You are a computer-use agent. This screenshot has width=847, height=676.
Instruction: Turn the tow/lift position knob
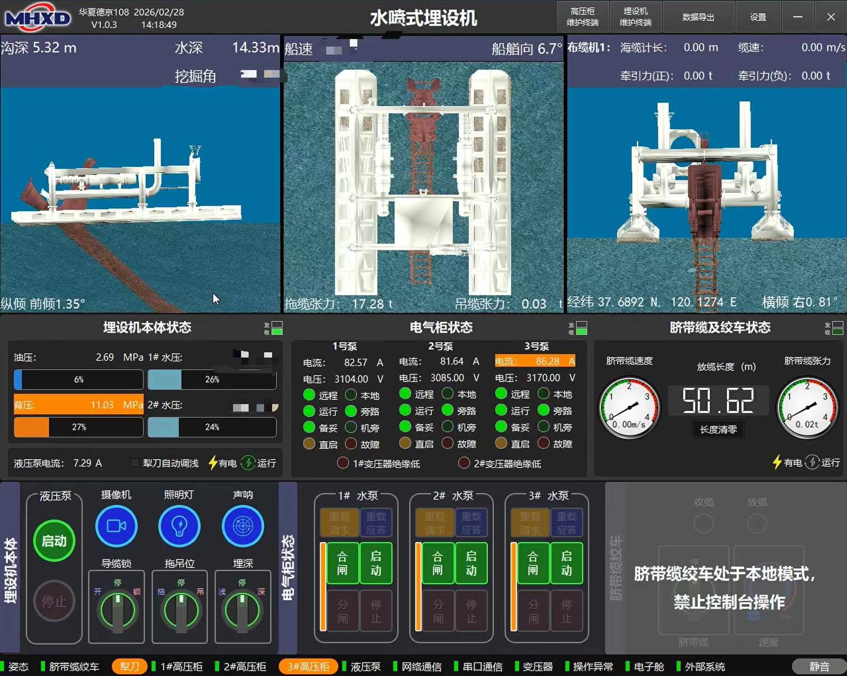180,610
